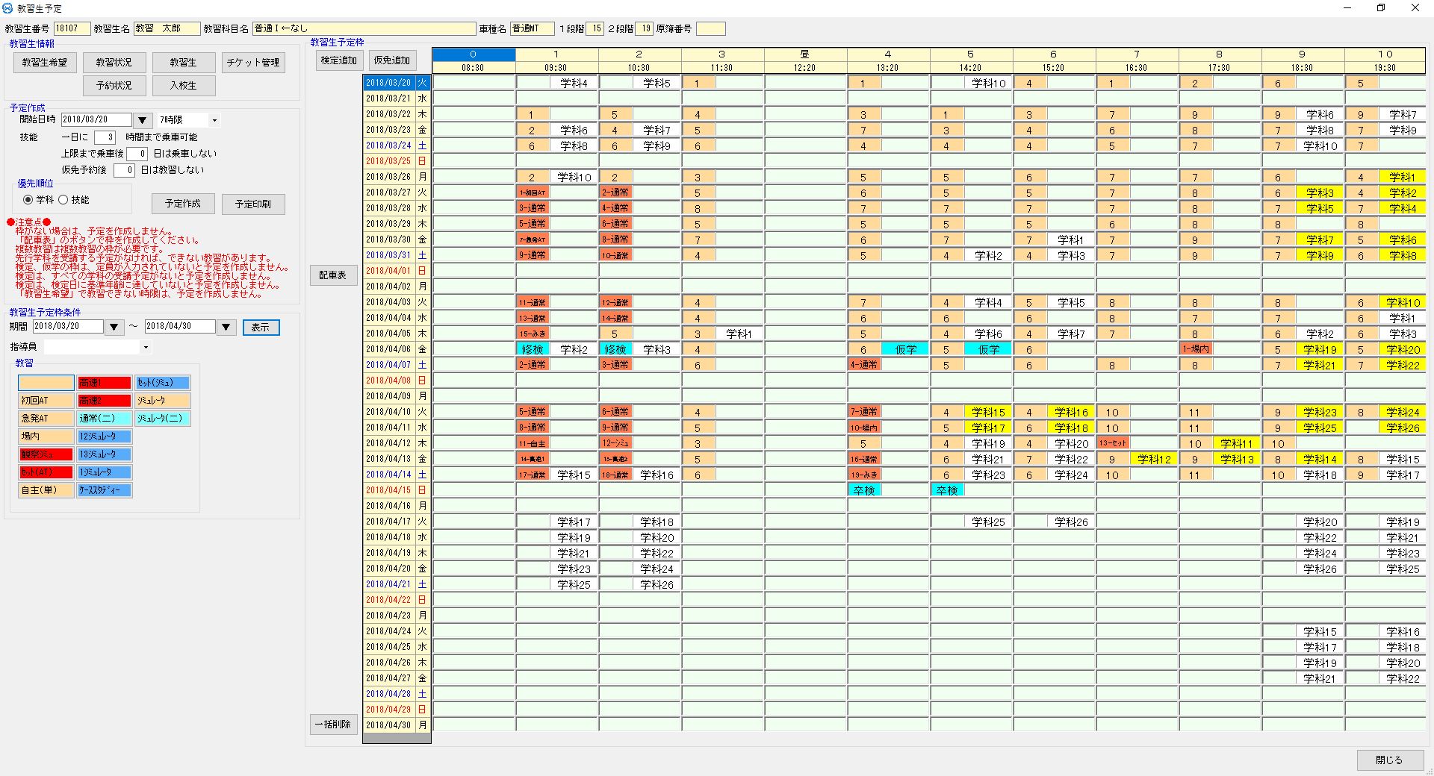The width and height of the screenshot is (1434, 776).
Task: Click the 修検 cell in period 1
Action: click(533, 349)
